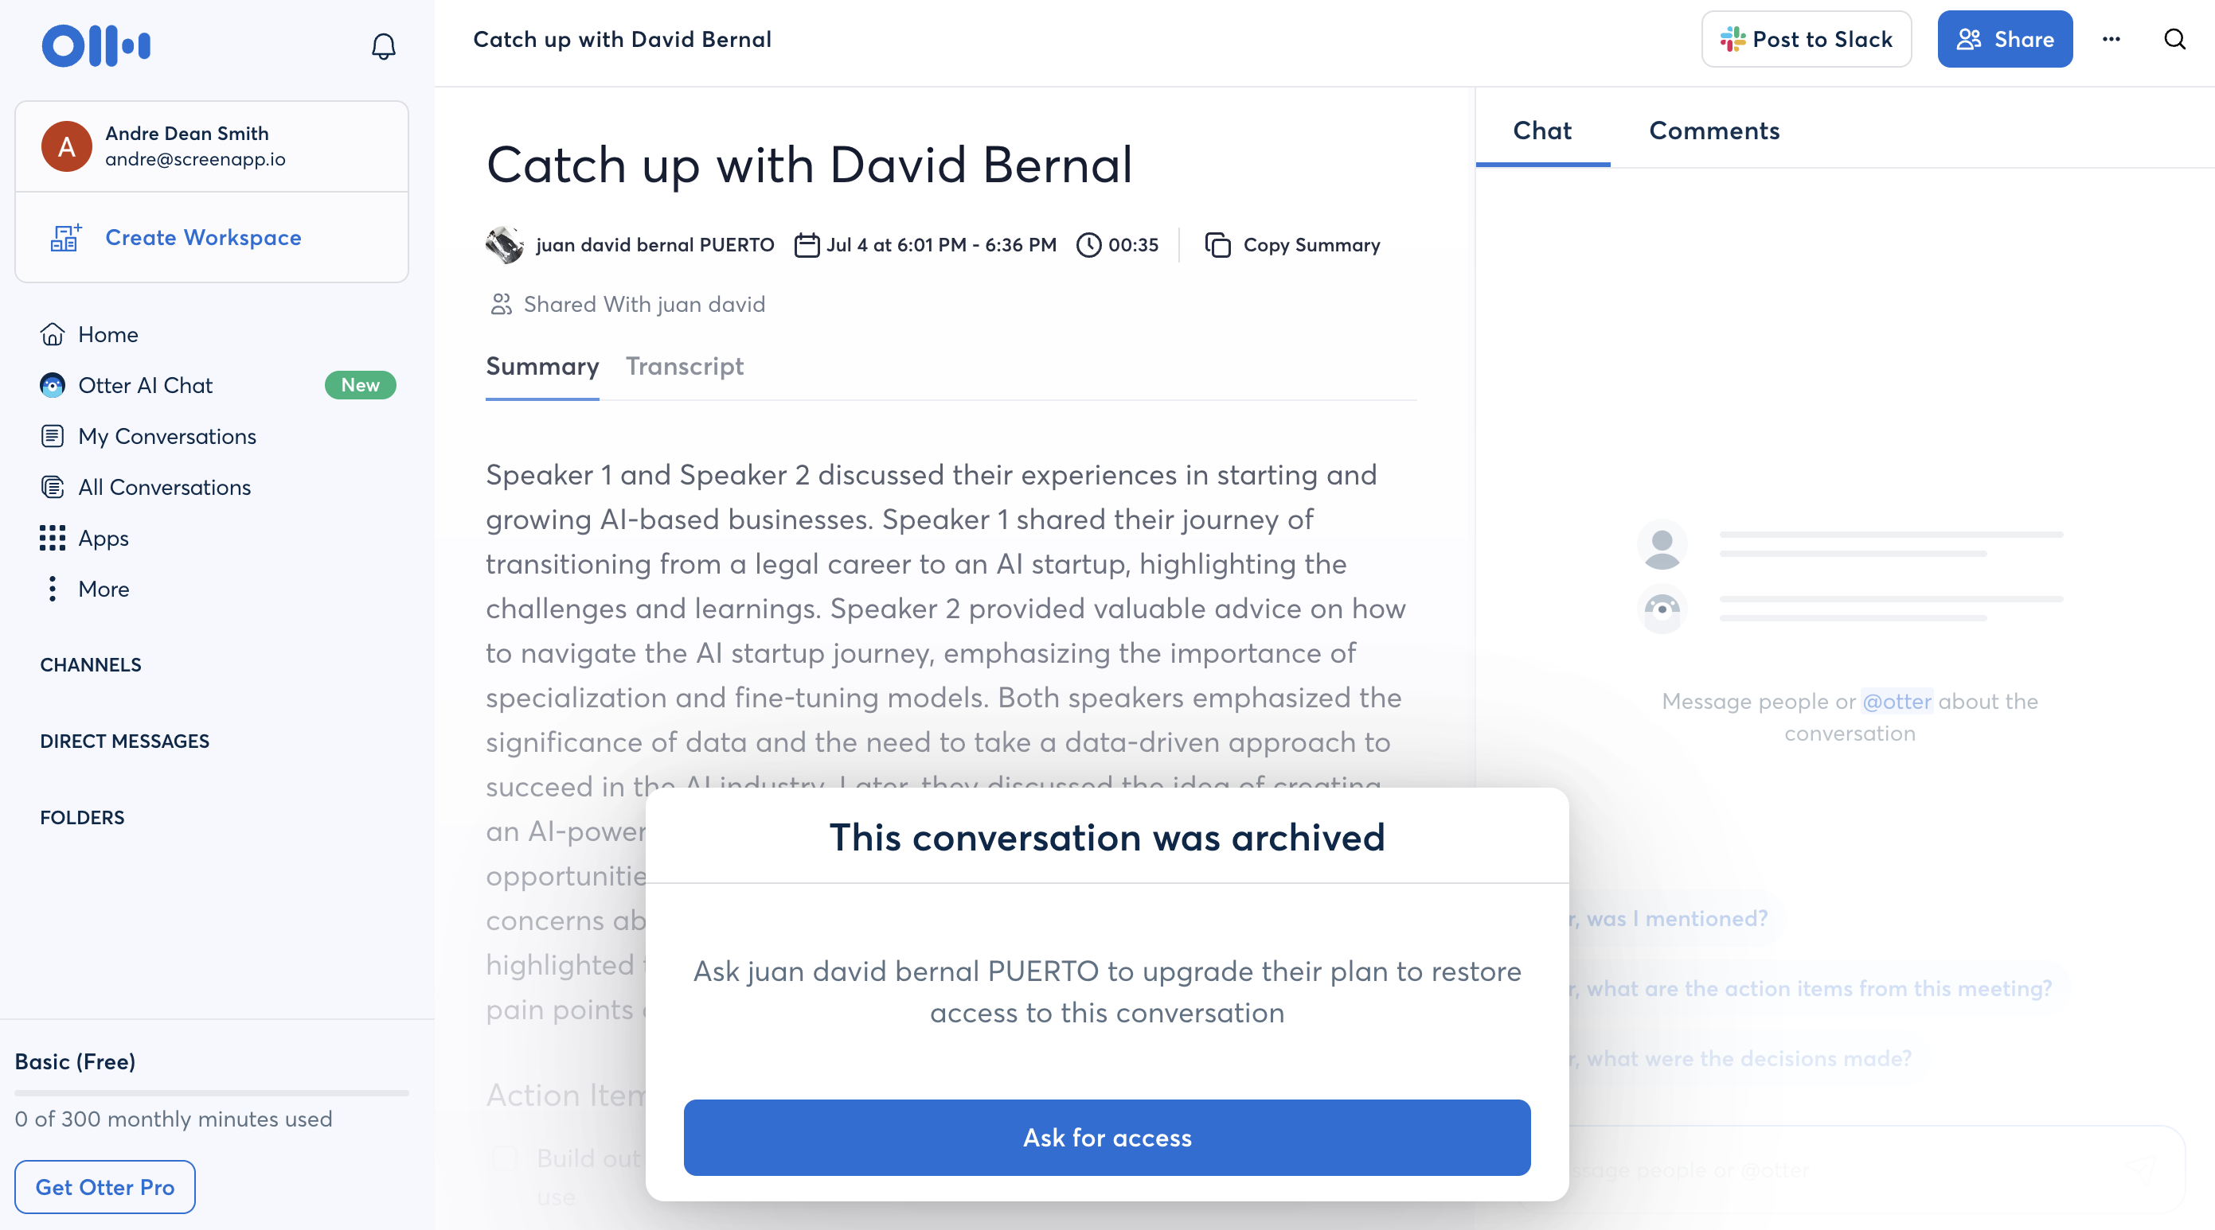This screenshot has width=2215, height=1230.
Task: Open the search magnifier icon
Action: click(2174, 40)
